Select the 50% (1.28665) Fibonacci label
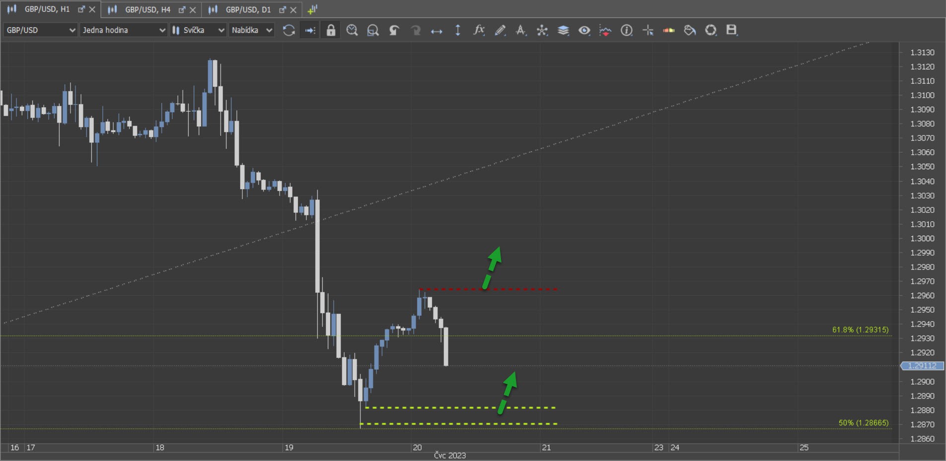 pyautogui.click(x=863, y=423)
